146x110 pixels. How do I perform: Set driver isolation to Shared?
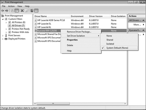click(x=119, y=40)
